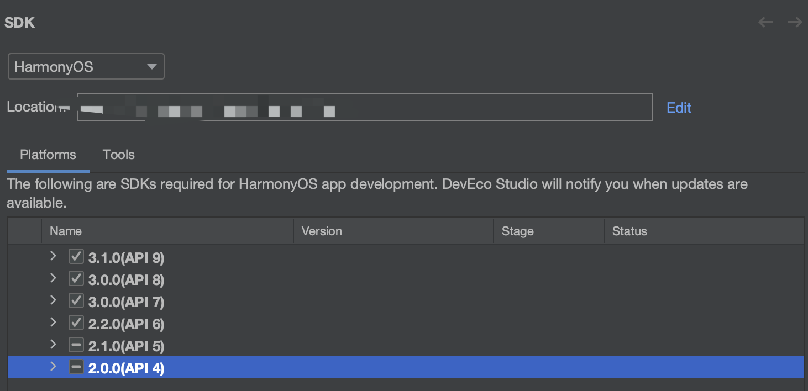Uncheck the 2.2.0(API 6) checkbox

point(76,323)
